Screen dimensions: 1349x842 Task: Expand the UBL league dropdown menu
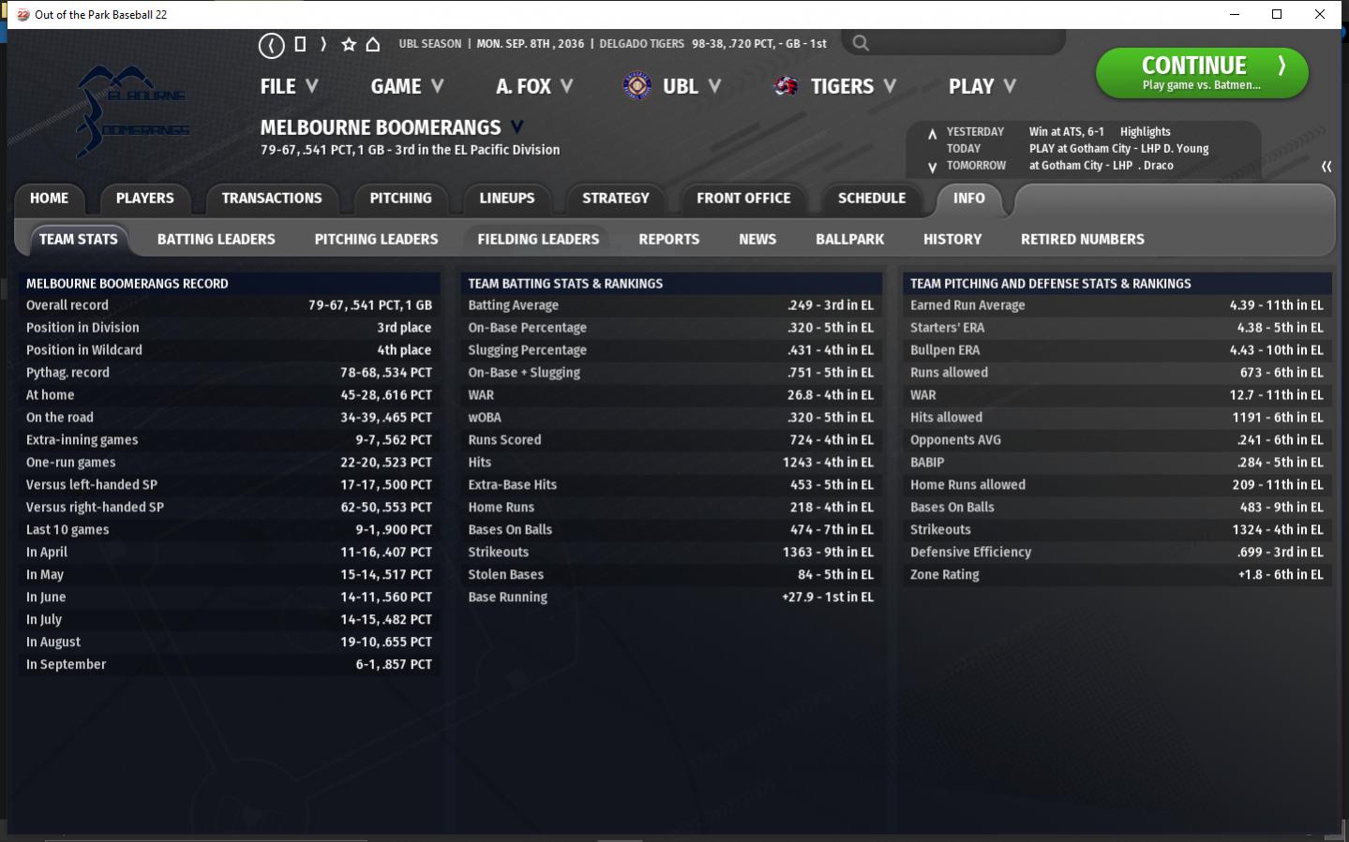[x=692, y=86]
